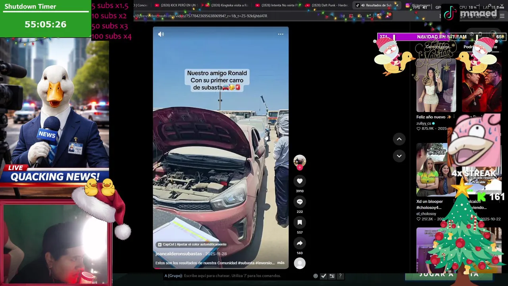
Task: Click the 3910 likes count
Action: [300, 191]
